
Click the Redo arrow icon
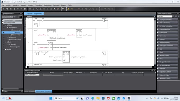pyautogui.click(x=21, y=9)
